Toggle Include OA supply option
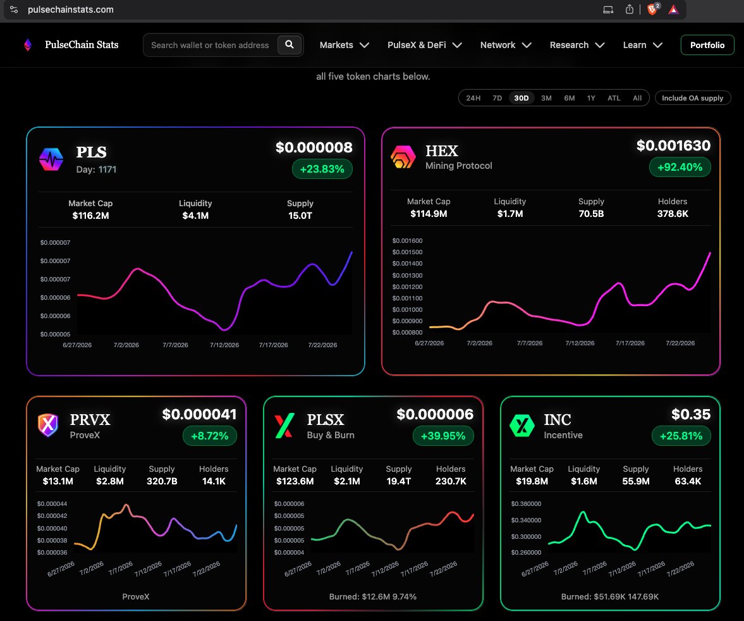The height and width of the screenshot is (621, 744). [x=693, y=98]
